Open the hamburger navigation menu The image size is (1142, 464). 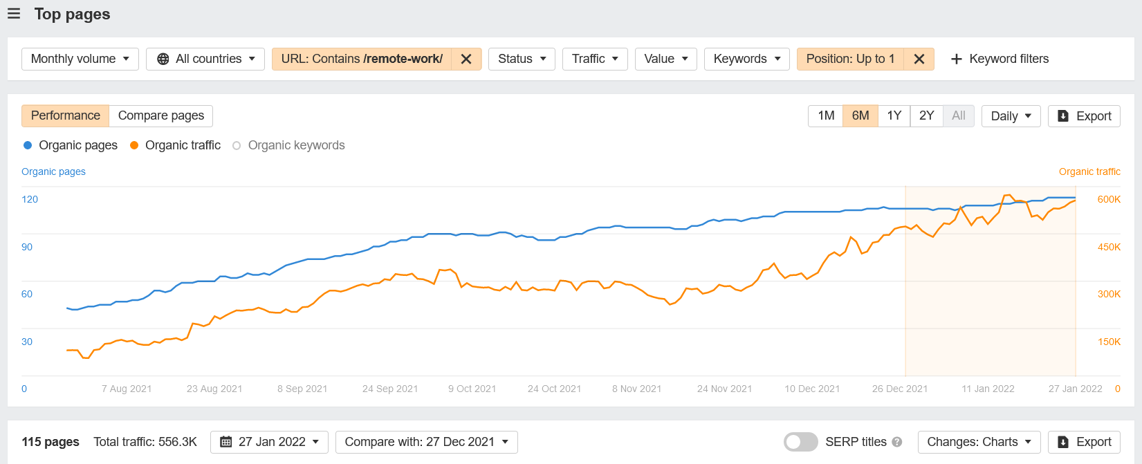14,14
